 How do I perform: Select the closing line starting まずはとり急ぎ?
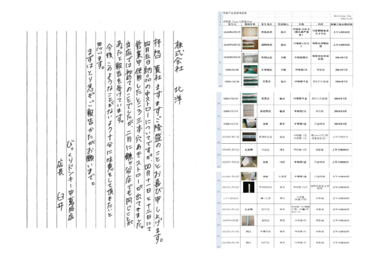[91, 117]
